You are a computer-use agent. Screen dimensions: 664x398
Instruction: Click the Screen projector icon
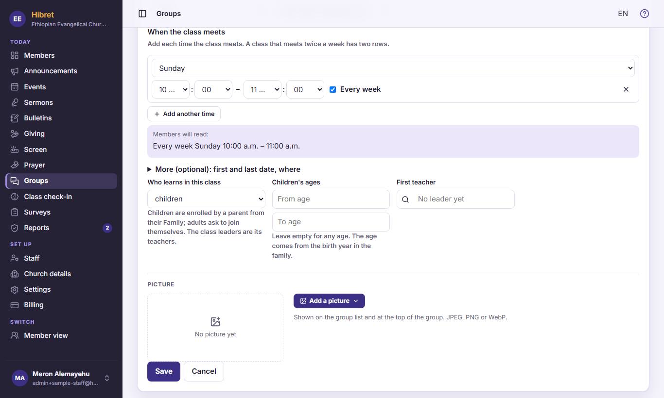(x=15, y=149)
